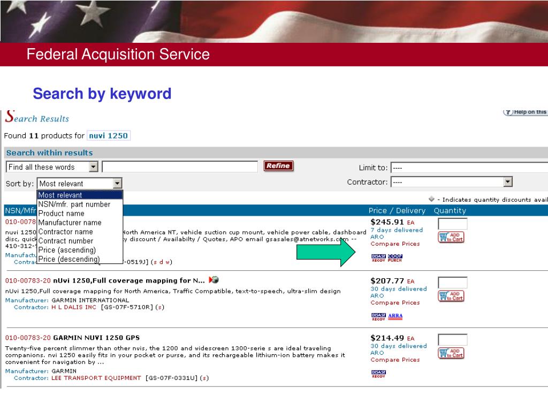The image size is (548, 411).
Task: Click quantity field for the $214.49 item
Action: (452, 340)
